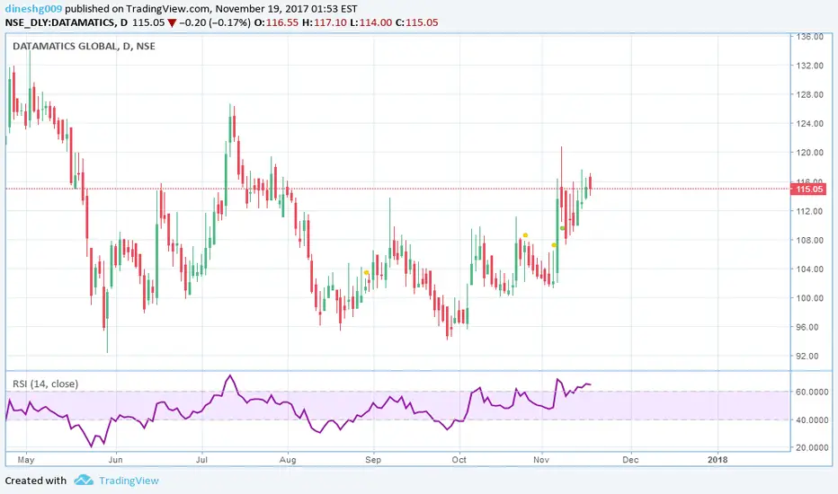
Task: Click the TradingView cloud logo icon
Action: click(x=84, y=481)
